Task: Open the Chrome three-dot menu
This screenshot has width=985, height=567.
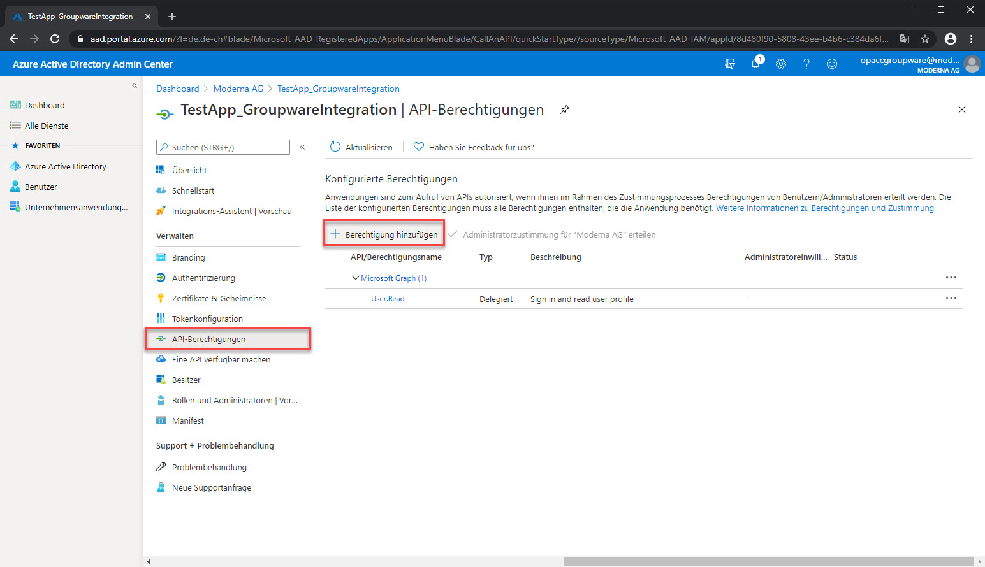Action: 972,39
